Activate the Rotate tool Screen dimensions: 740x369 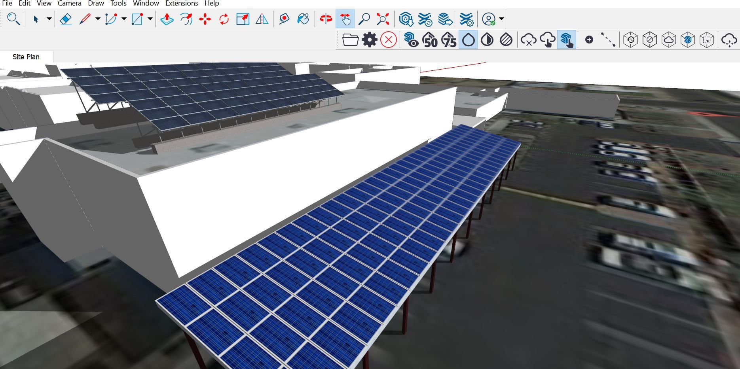click(224, 18)
